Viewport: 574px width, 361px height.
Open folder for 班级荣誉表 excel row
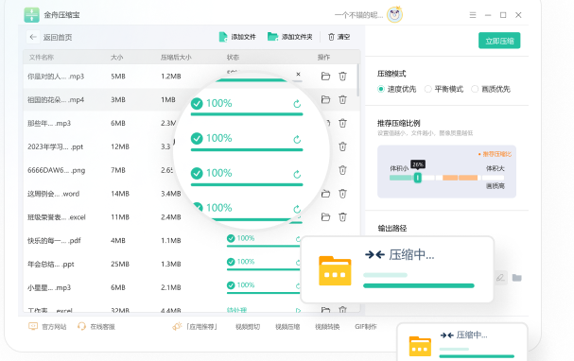pyautogui.click(x=325, y=217)
